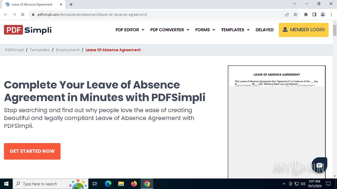Image resolution: width=337 pixels, height=189 pixels.
Task: Open the live chat widget
Action: tap(319, 165)
